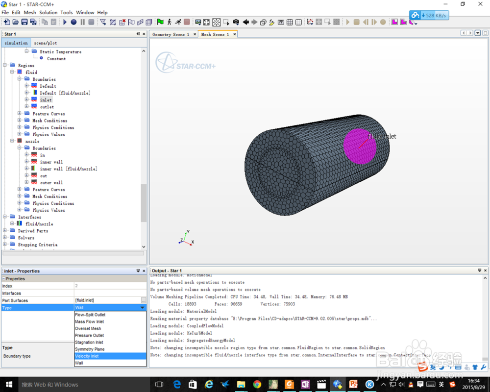Viewport: 490px width, 392px height.
Task: Click the first magenta corner selection icon
Action: 395,22
